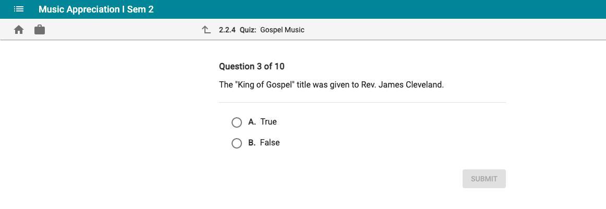Select the True radio button
Image resolution: width=606 pixels, height=209 pixels.
click(237, 122)
